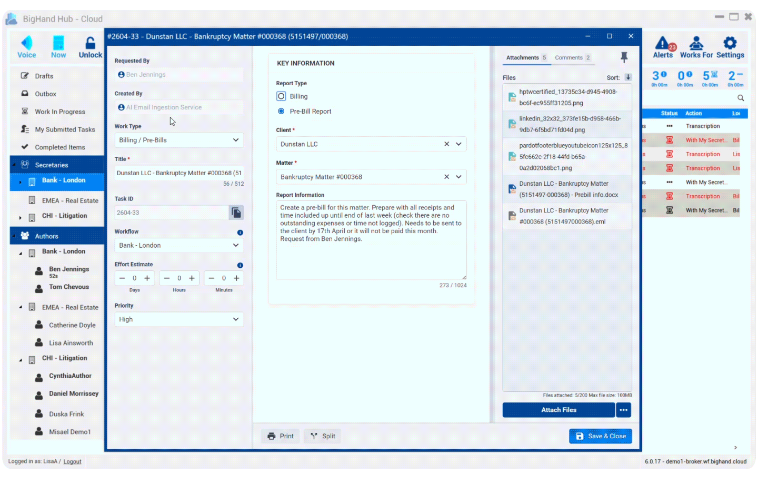Image resolution: width=758 pixels, height=484 pixels.
Task: Open the Prebill info.docx file icon
Action: click(512, 189)
